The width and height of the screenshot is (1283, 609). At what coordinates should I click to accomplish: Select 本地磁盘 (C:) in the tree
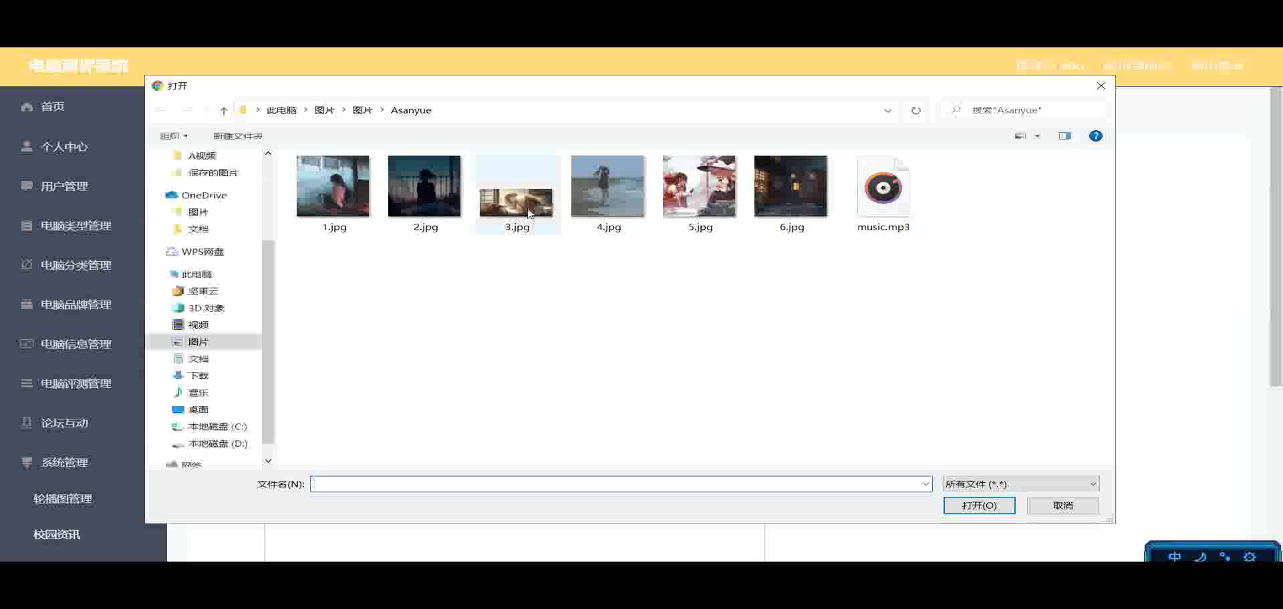(217, 426)
